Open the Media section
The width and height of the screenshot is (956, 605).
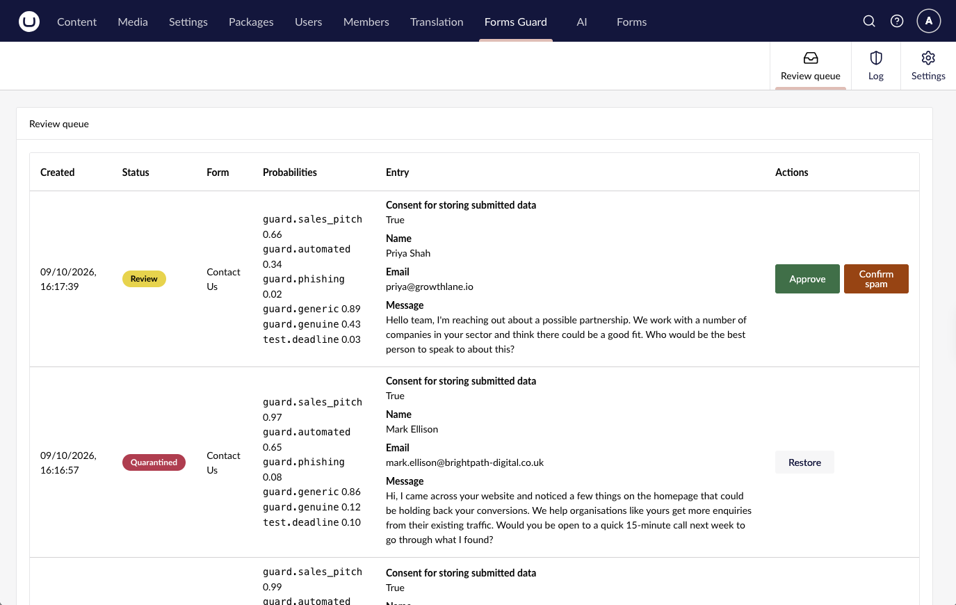point(133,22)
